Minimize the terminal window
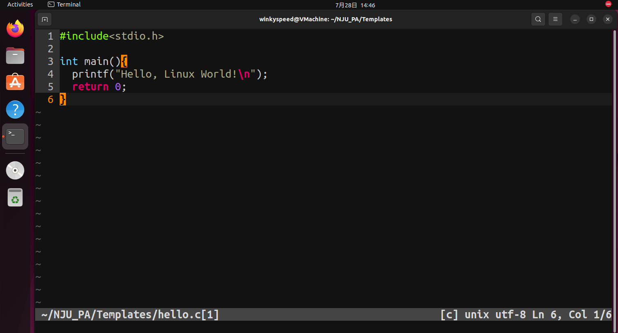 tap(575, 19)
